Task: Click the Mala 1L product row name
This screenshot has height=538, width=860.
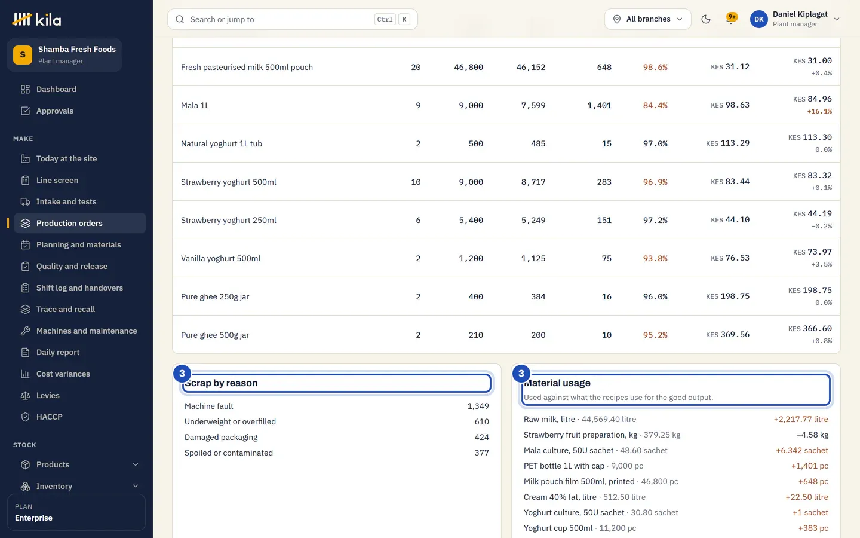Action: [195, 105]
